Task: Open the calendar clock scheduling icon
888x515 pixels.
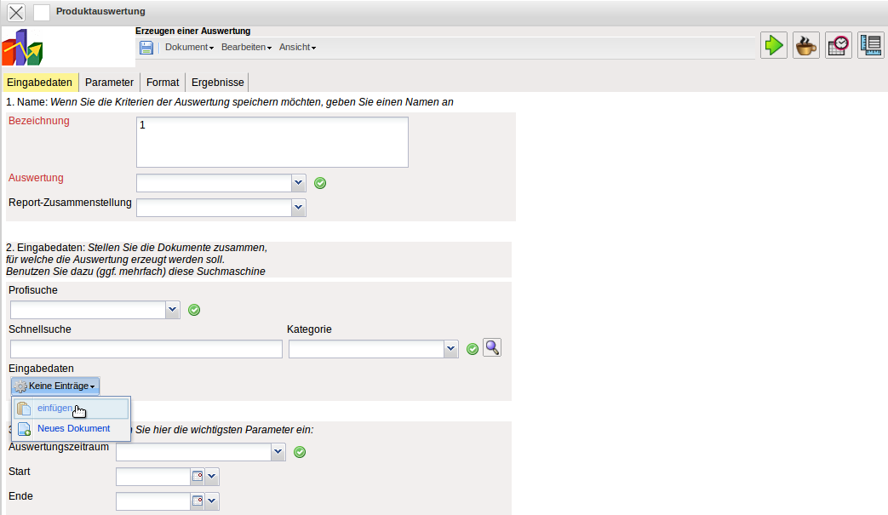Action: (838, 45)
